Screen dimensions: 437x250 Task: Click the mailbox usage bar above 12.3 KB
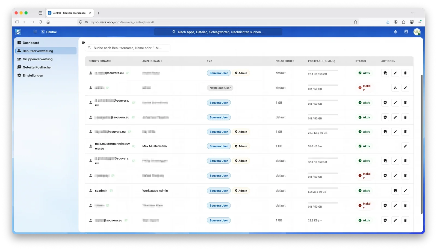pyautogui.click(x=323, y=158)
